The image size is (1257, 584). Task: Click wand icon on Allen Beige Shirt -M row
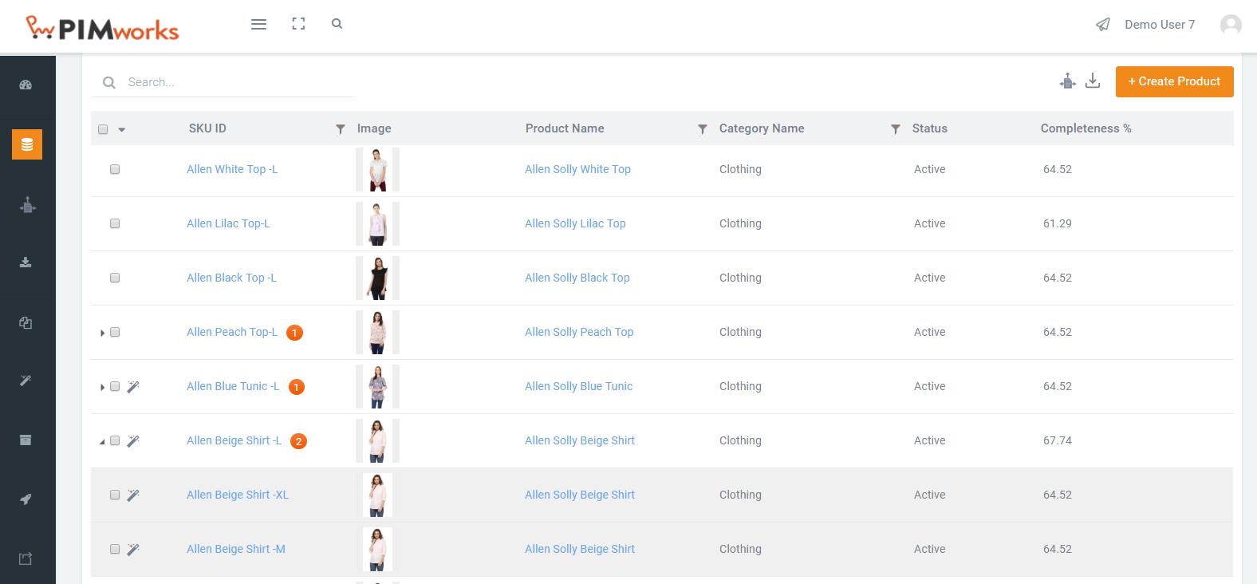pos(133,550)
